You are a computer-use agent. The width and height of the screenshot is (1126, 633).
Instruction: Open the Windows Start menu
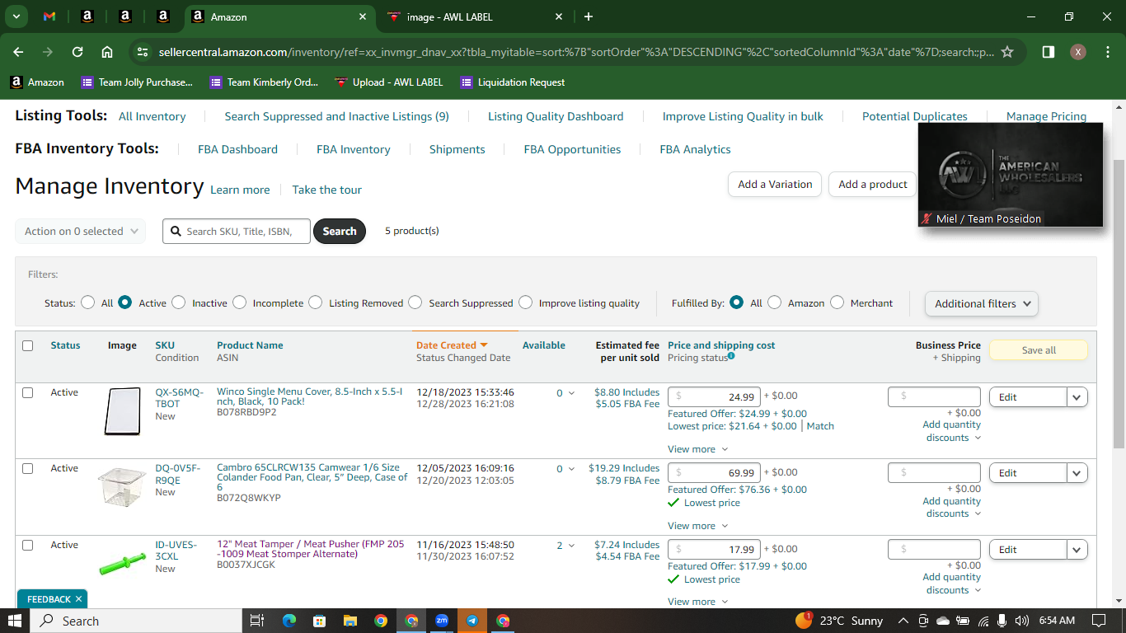pos(15,621)
